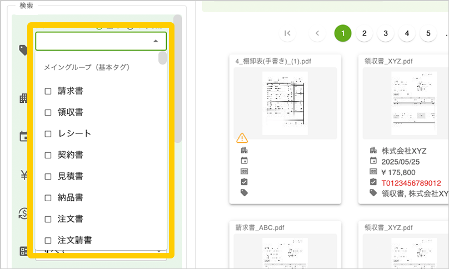Viewport: 449px width, 269px height.
Task: Click the clipboard icon beside T0123456789012
Action: point(373,182)
